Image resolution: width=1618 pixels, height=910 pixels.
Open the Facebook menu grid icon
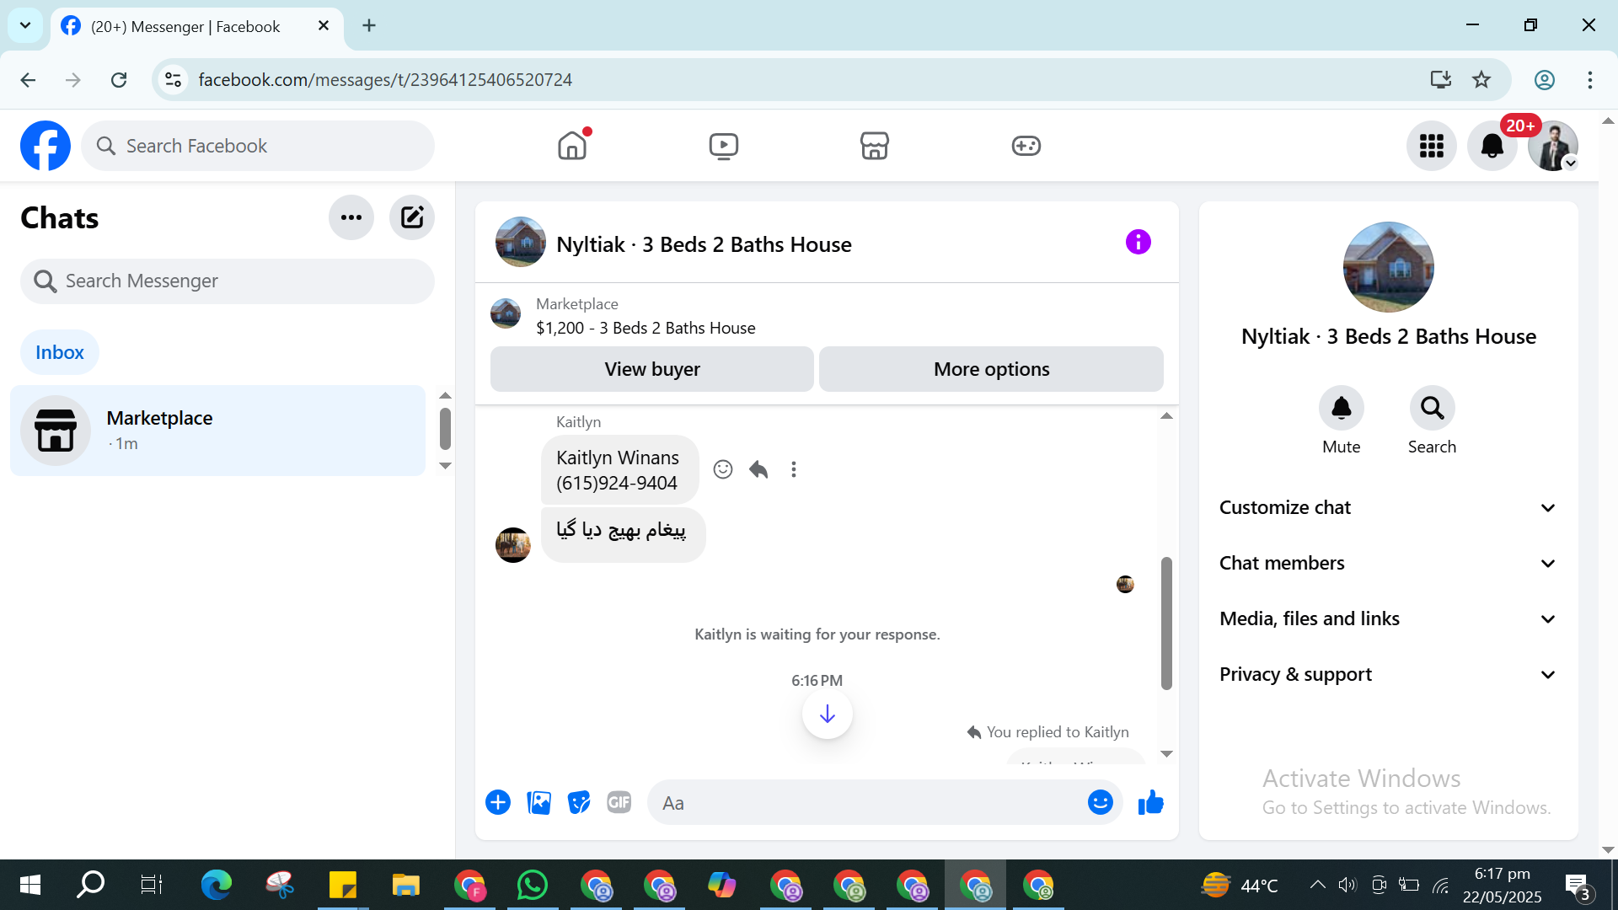[x=1432, y=146]
